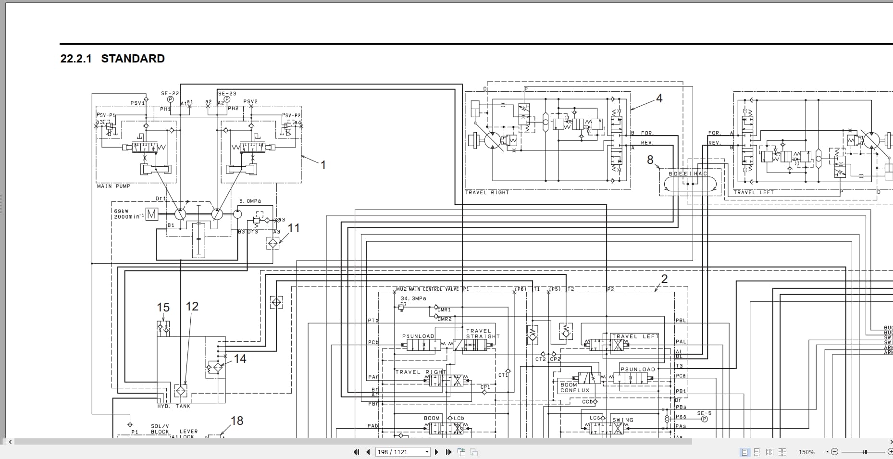Zoom in using the plus icon

point(891,452)
